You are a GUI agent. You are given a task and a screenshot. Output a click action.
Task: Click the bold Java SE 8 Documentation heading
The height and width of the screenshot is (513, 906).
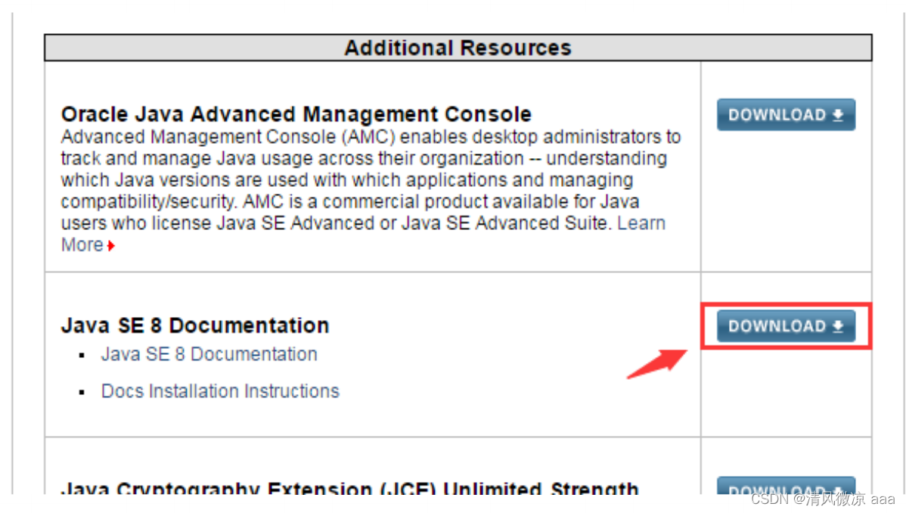pyautogui.click(x=194, y=325)
